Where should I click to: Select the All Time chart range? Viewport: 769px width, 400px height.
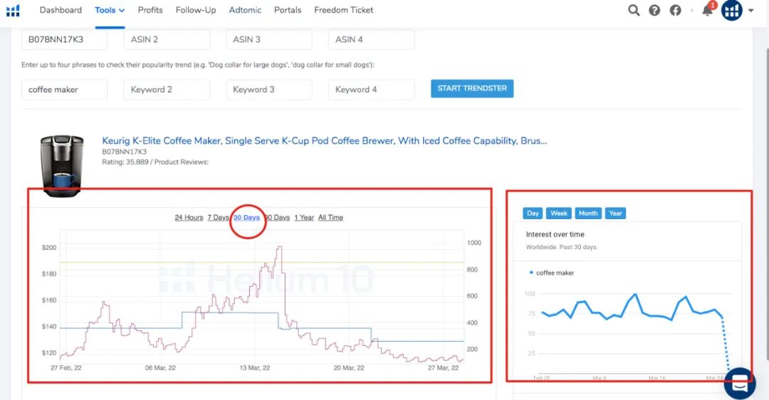pyautogui.click(x=330, y=218)
